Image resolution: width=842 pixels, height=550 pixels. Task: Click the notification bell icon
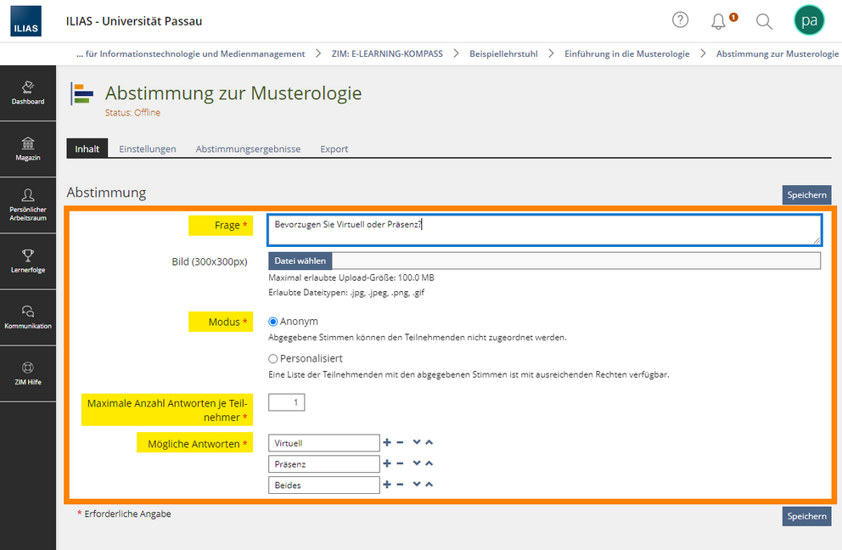(x=720, y=21)
